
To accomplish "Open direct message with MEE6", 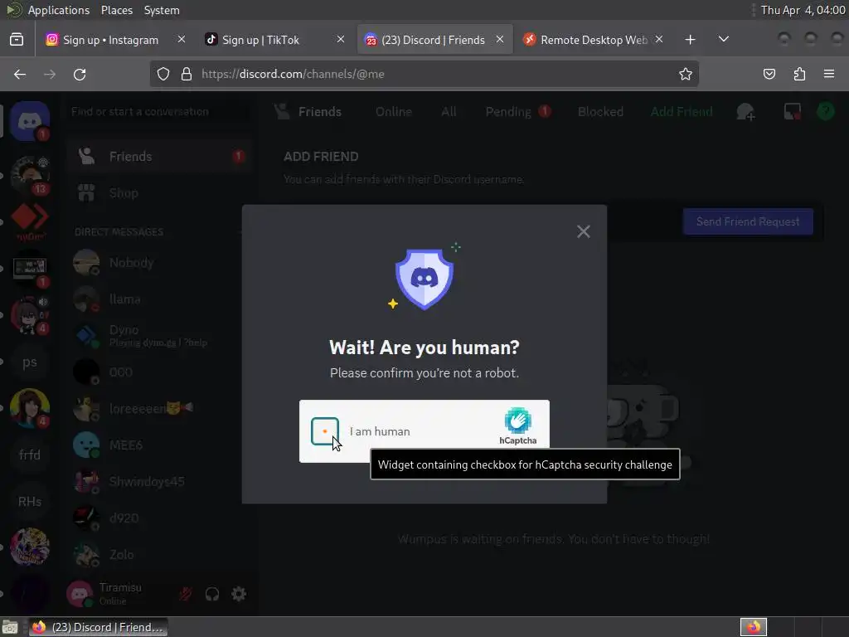I will pyautogui.click(x=160, y=445).
